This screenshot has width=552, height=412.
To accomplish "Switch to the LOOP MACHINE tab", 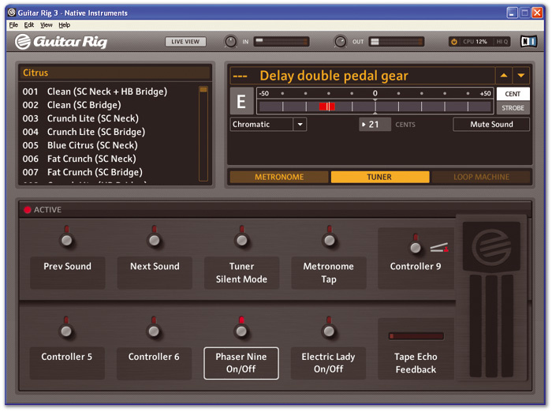I will (481, 177).
